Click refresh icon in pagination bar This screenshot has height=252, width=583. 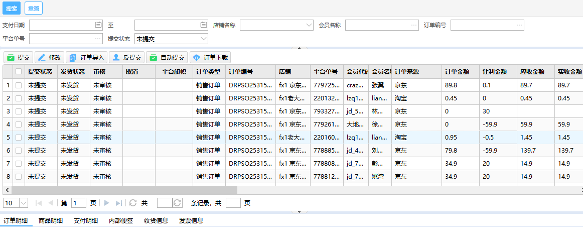(133, 203)
